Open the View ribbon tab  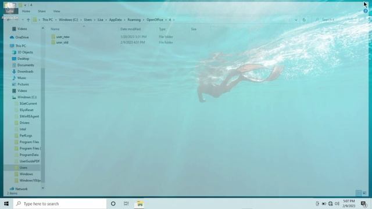point(56,11)
